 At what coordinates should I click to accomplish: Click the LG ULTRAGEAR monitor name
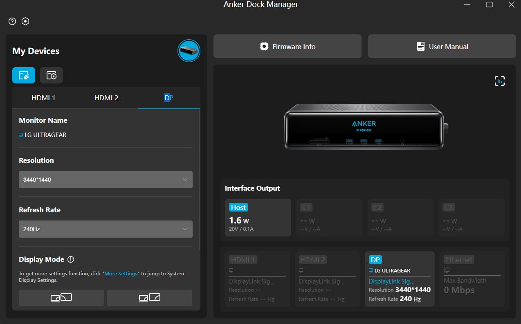pos(45,135)
